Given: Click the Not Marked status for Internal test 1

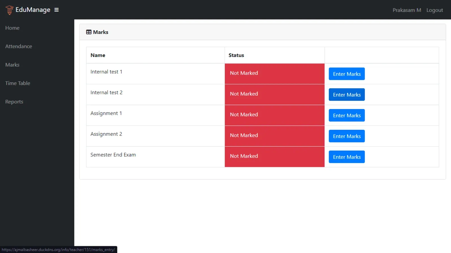Looking at the screenshot, I should click(244, 73).
